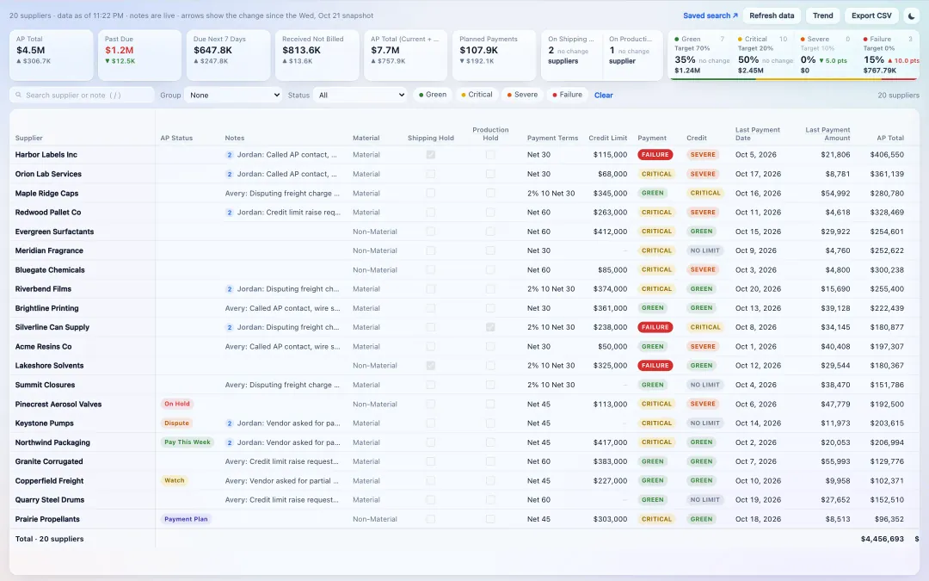The width and height of the screenshot is (929, 581).
Task: Sort by the Supplier column header
Action: pos(29,138)
